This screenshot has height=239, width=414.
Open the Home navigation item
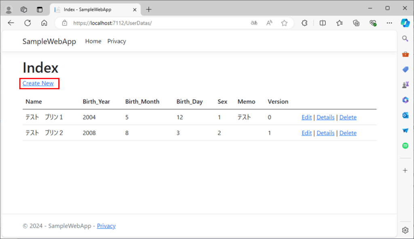pos(93,41)
